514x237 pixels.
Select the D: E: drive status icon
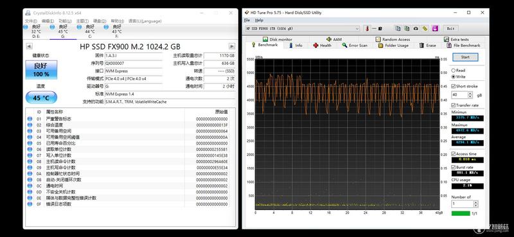pos(26,27)
